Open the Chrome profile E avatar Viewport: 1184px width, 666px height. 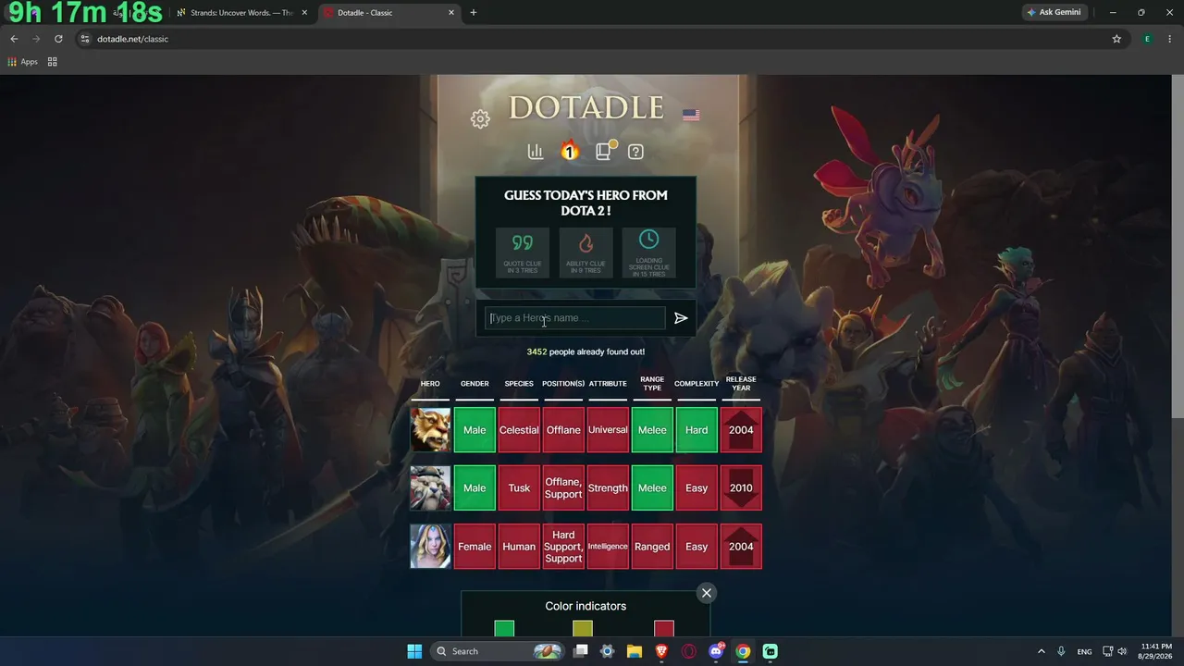1147,39
